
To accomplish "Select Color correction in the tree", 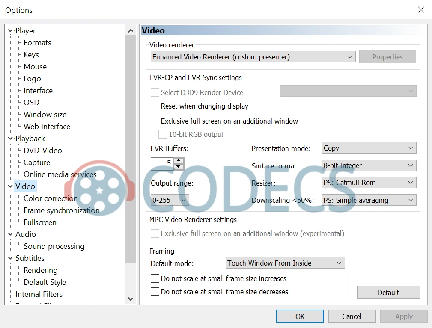I will click(51, 198).
